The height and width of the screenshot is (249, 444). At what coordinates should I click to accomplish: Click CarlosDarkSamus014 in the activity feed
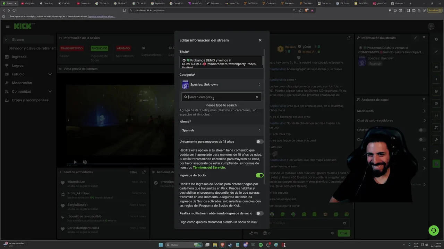pos(83,228)
